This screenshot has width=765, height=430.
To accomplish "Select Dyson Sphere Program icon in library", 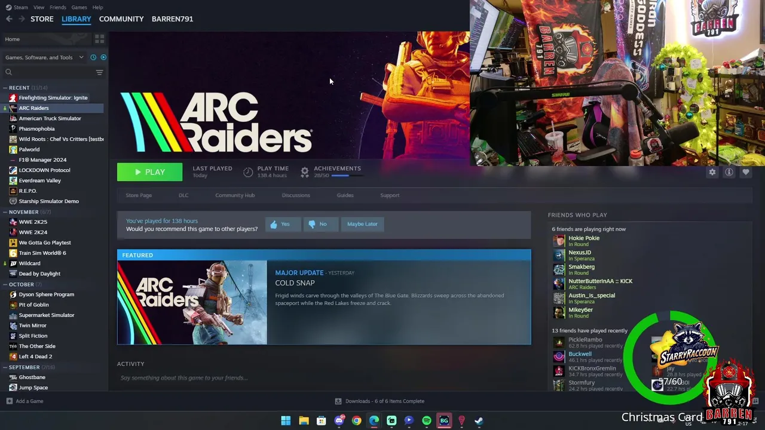I will [13, 294].
